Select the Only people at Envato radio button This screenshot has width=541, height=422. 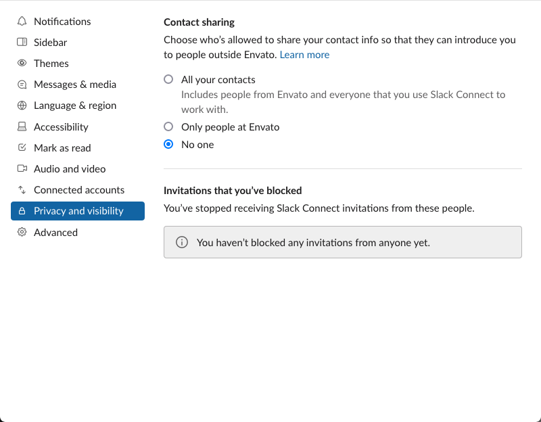pyautogui.click(x=168, y=126)
